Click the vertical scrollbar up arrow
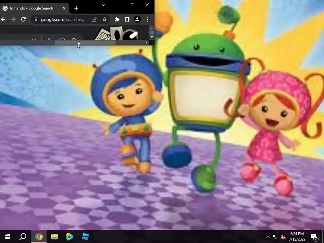Screen dimensions: 324x243 click(x=152, y=28)
